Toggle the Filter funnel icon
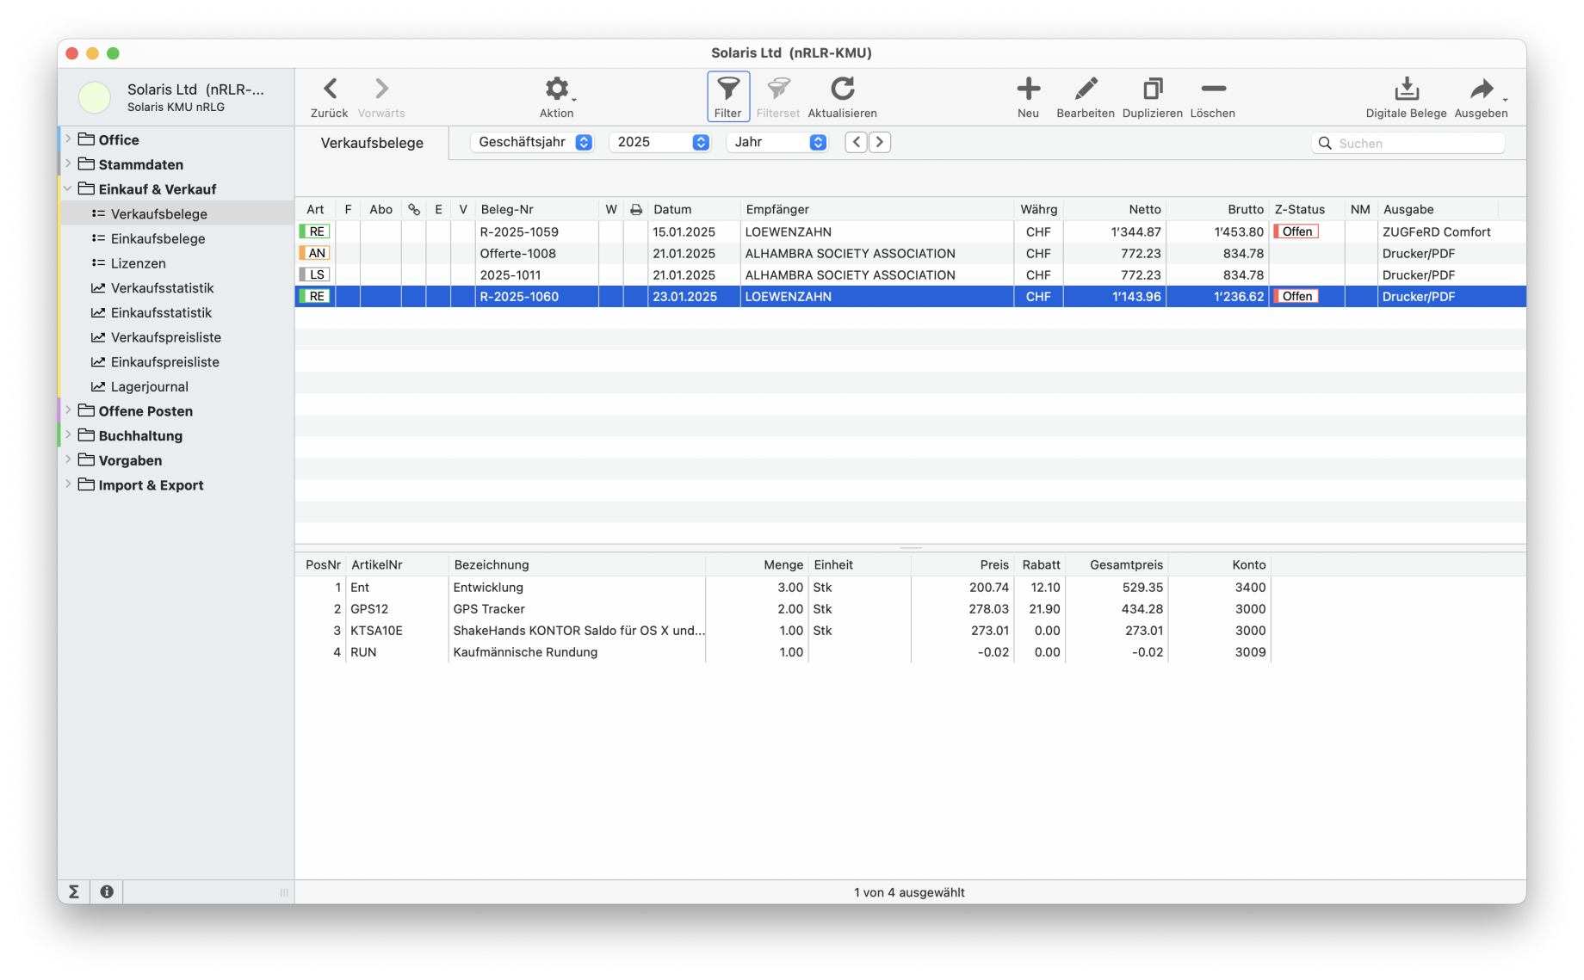 point(728,89)
